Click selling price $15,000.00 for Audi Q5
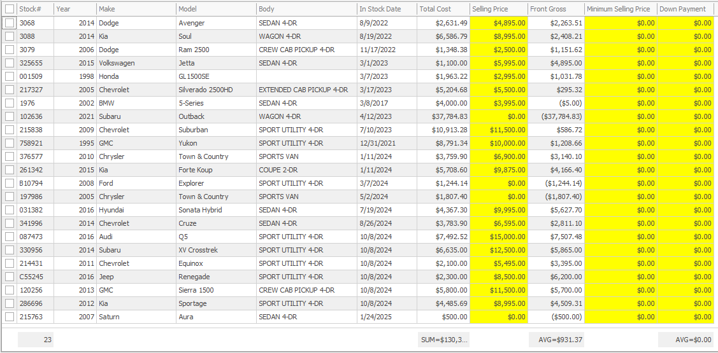 click(x=499, y=237)
